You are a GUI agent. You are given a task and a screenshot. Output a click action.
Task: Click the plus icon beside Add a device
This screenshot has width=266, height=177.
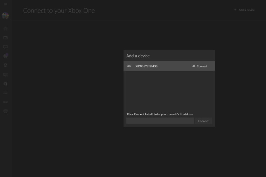pyautogui.click(x=235, y=10)
